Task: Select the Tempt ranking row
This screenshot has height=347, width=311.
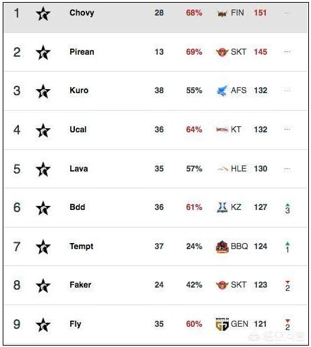Action: point(156,246)
